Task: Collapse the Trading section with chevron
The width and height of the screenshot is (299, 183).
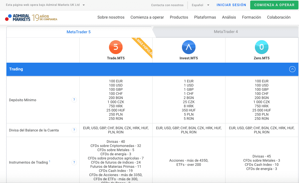Action: (x=292, y=69)
